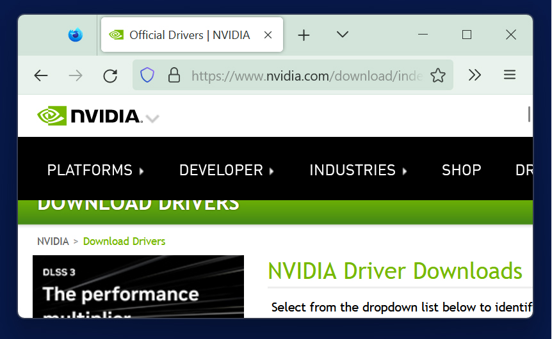This screenshot has width=552, height=339.
Task: Go forward one page
Action: pos(76,75)
